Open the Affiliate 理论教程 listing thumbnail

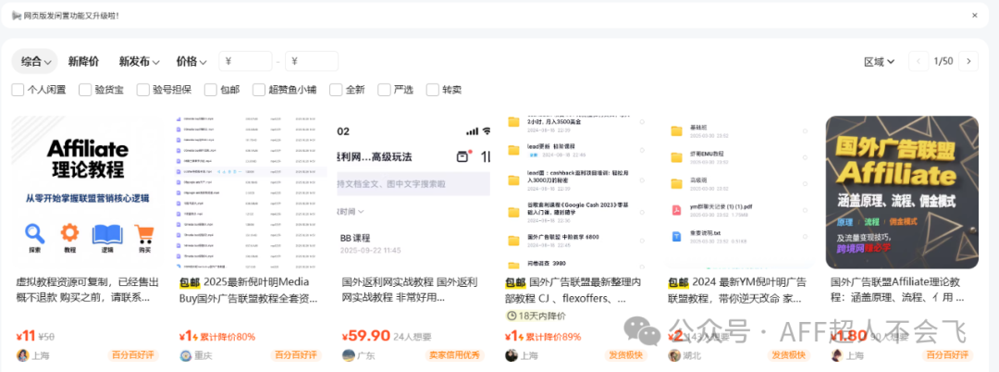88,192
